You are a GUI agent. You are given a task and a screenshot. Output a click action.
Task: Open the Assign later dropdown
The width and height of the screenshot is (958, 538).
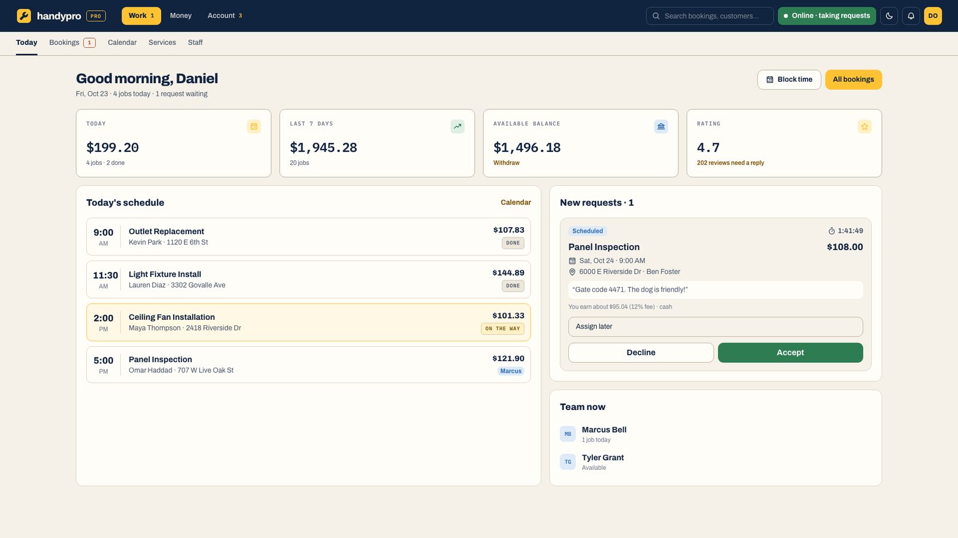(716, 326)
